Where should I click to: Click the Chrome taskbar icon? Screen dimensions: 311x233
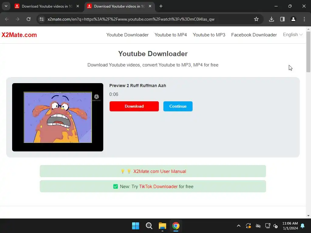[176, 226]
